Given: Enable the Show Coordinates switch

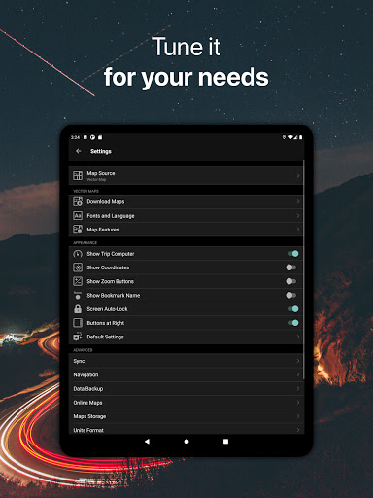Looking at the screenshot, I should [x=291, y=267].
